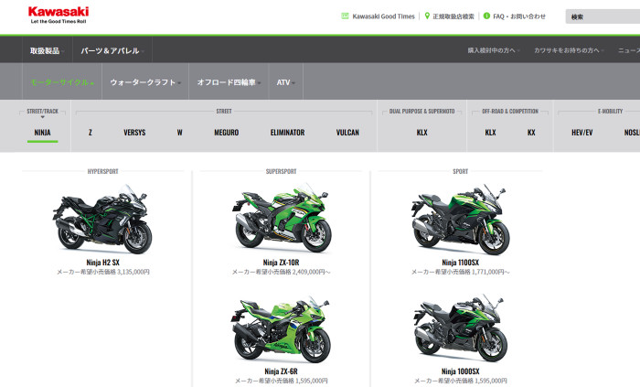Image resolution: width=640 pixels, height=387 pixels.
Task: Open the 取扱製品 dropdown menu
Action: (x=45, y=50)
